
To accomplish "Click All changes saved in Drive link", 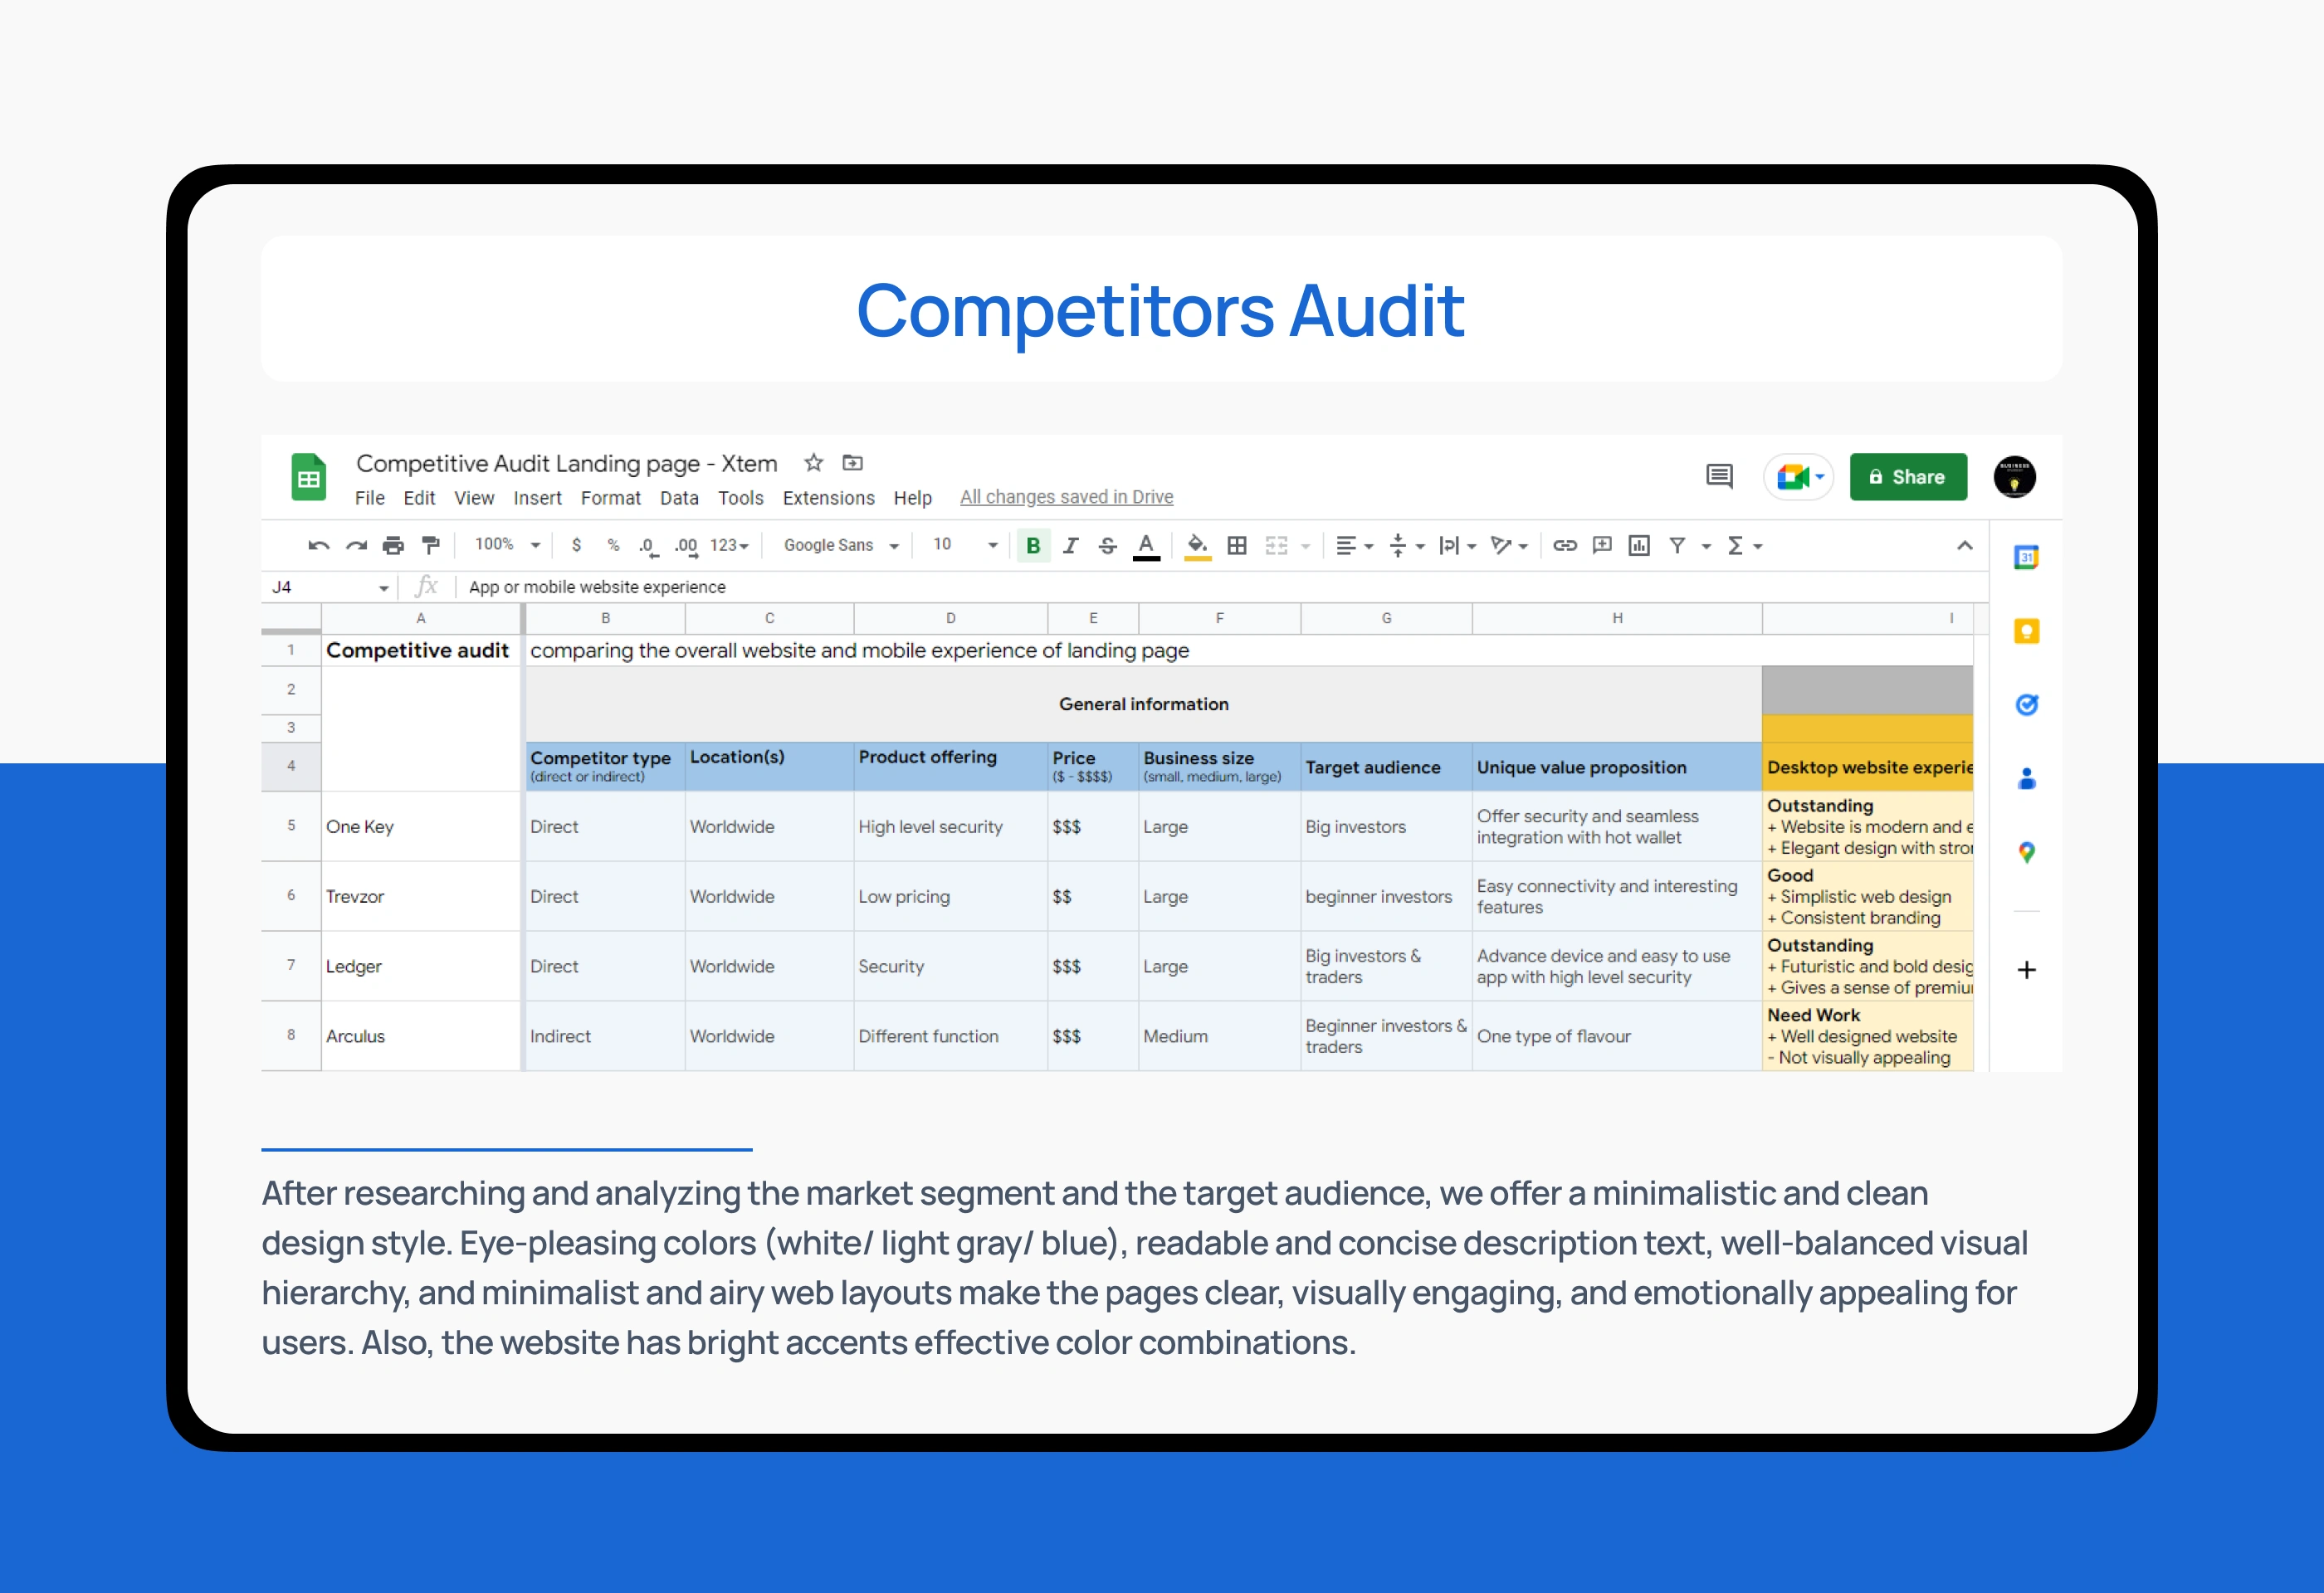I will pos(1066,497).
